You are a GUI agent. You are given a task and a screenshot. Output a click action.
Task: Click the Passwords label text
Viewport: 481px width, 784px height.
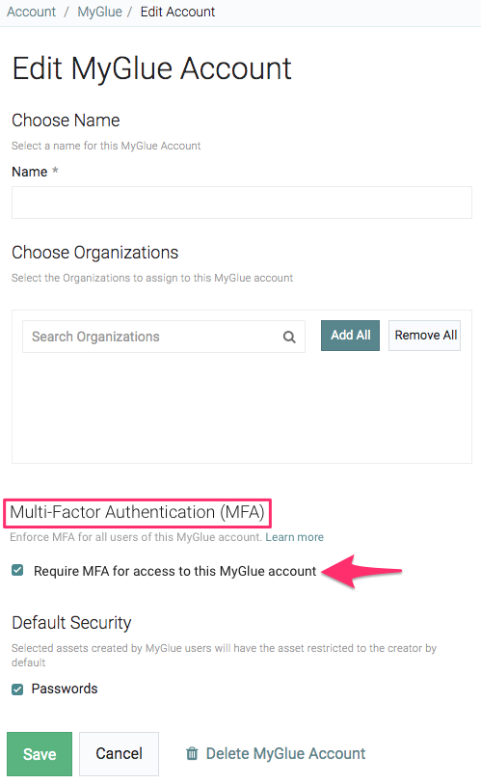tap(65, 689)
